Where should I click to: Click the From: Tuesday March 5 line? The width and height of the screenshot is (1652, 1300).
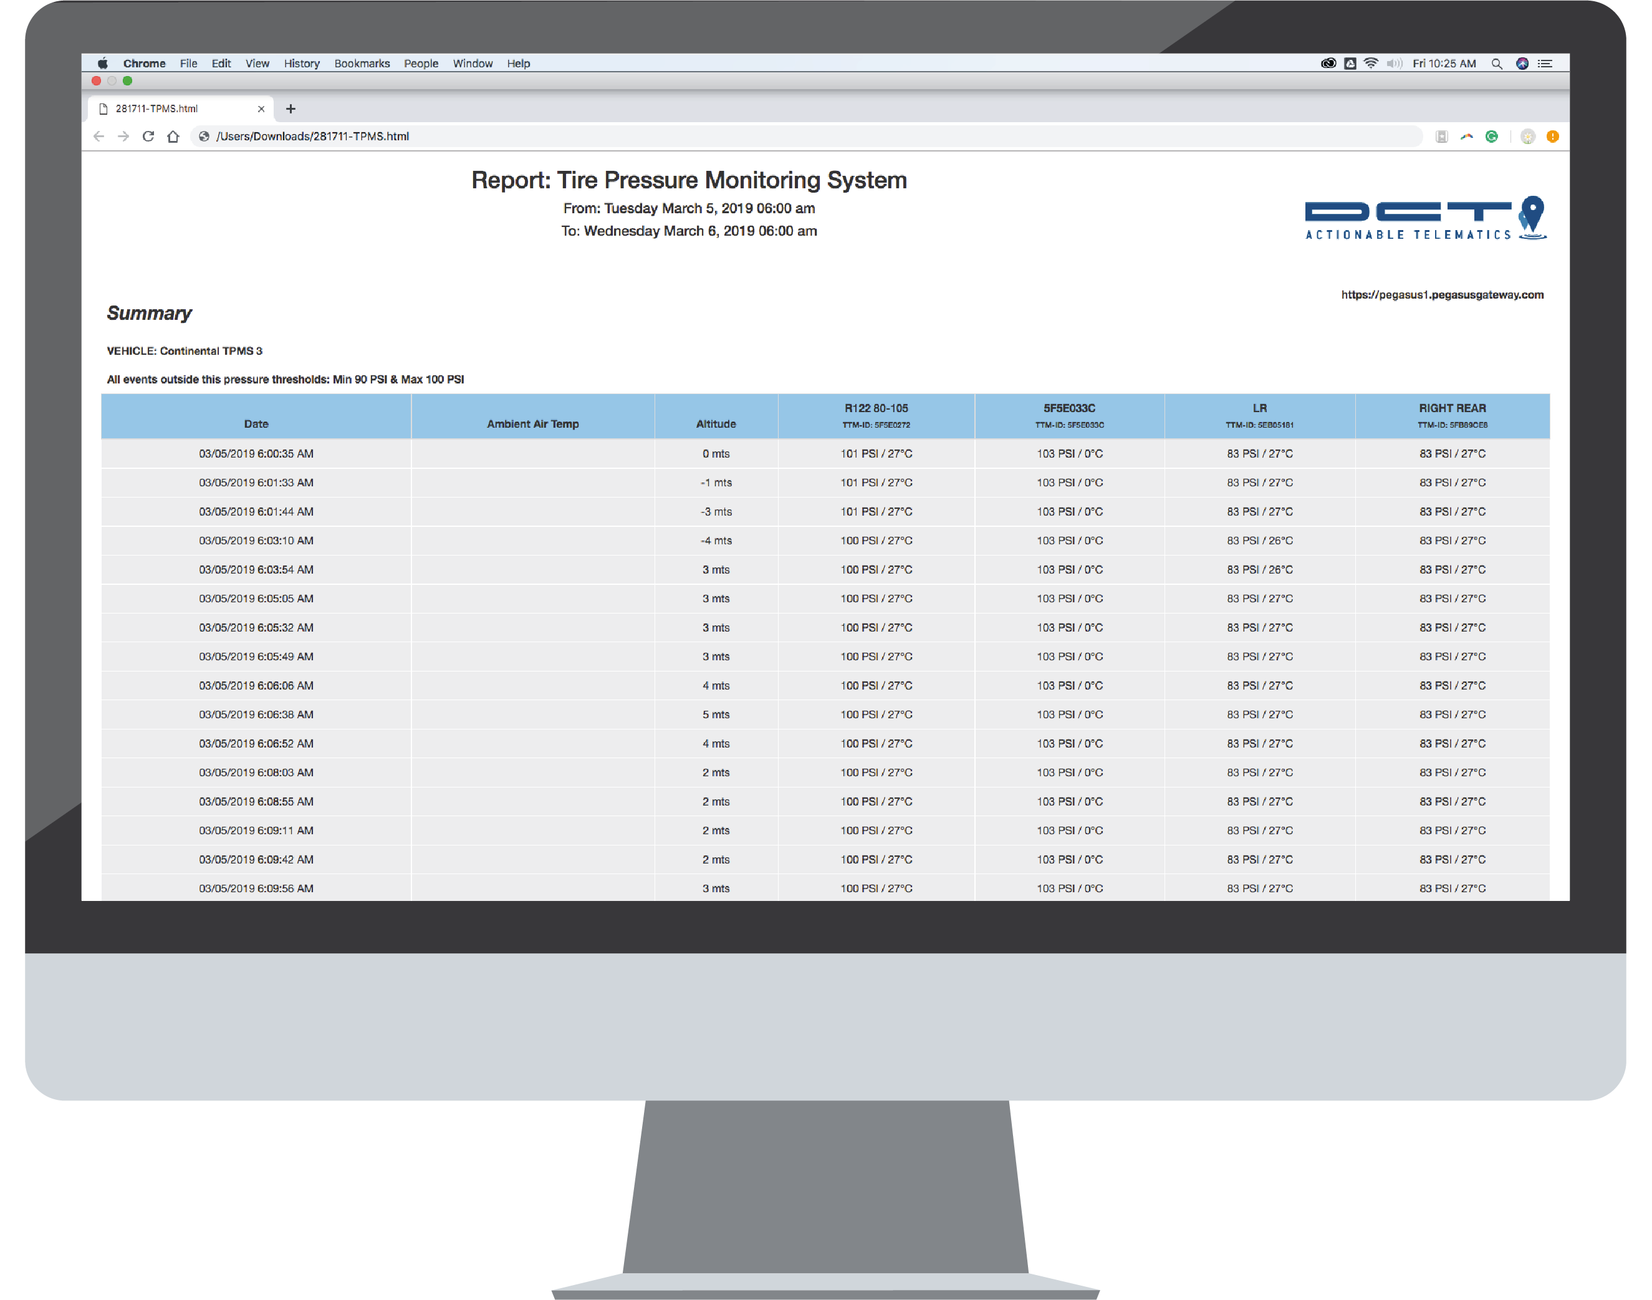point(689,208)
